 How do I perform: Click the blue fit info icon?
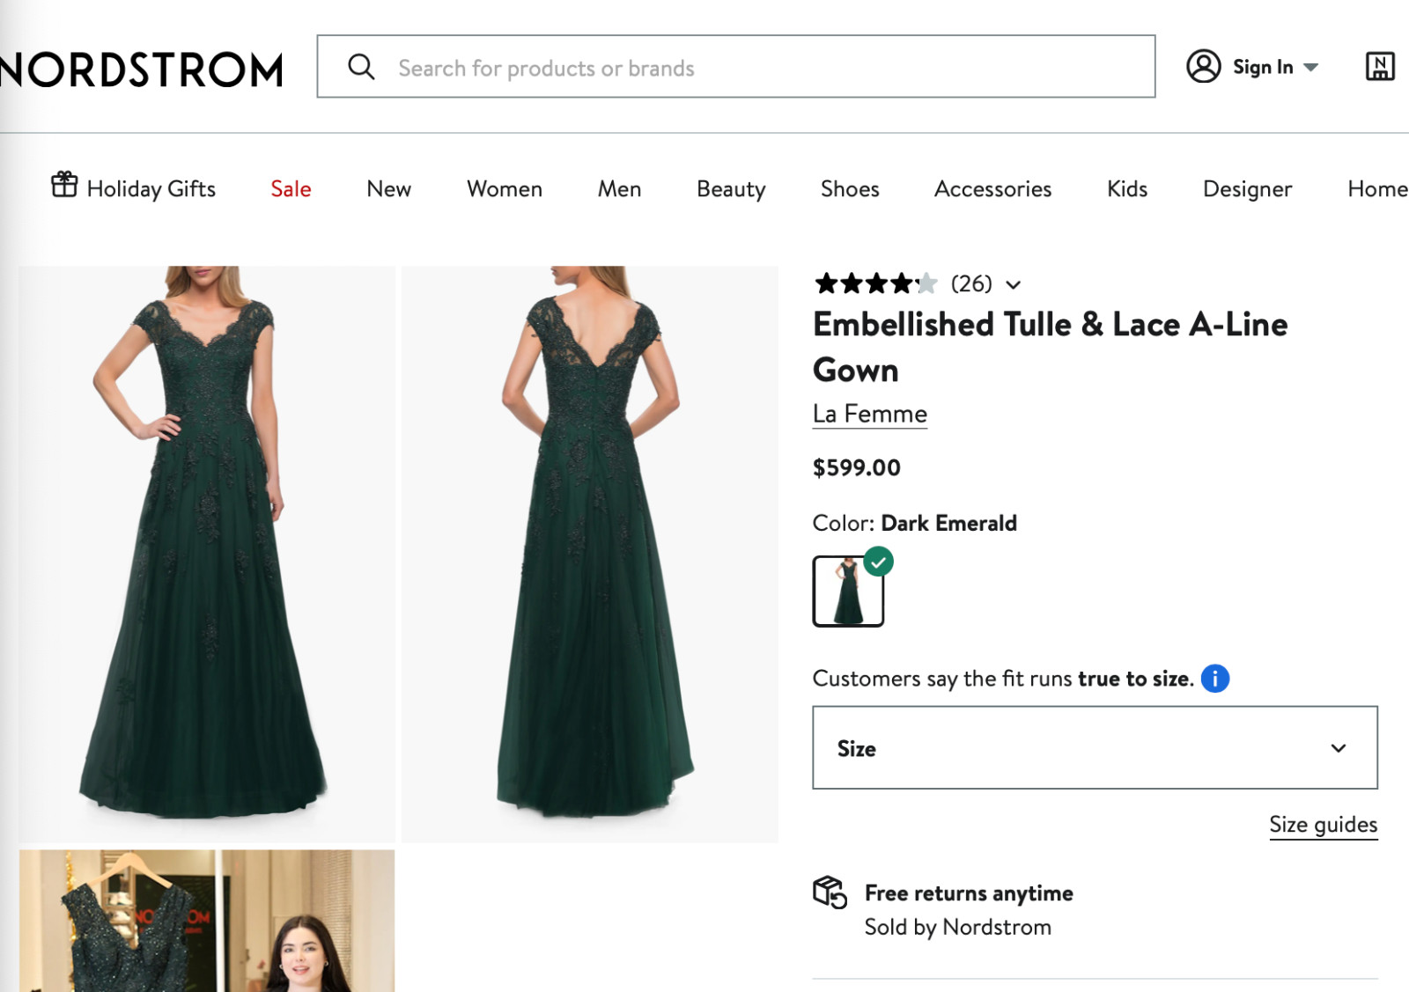click(x=1215, y=679)
